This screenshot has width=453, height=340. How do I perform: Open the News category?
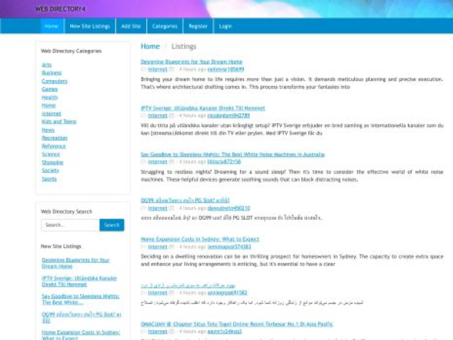(48, 130)
